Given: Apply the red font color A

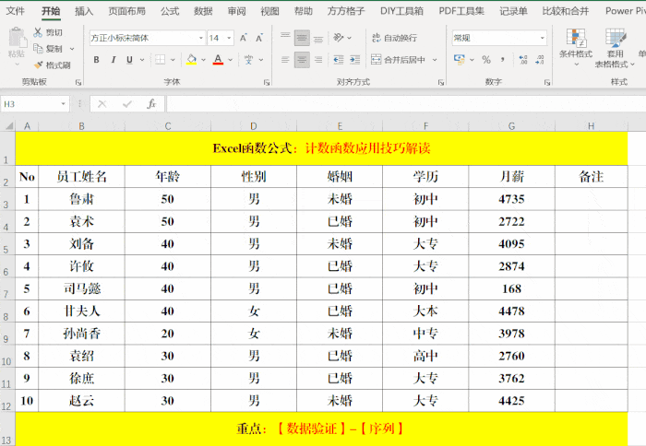Looking at the screenshot, I should (x=218, y=60).
